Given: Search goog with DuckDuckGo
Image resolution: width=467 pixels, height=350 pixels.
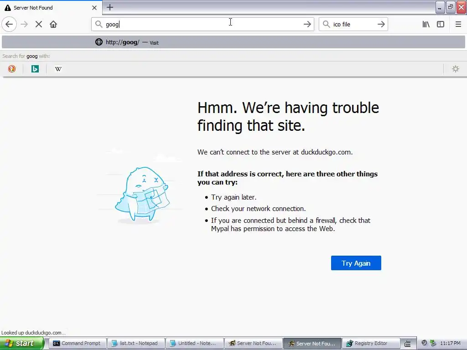Looking at the screenshot, I should click(11, 69).
